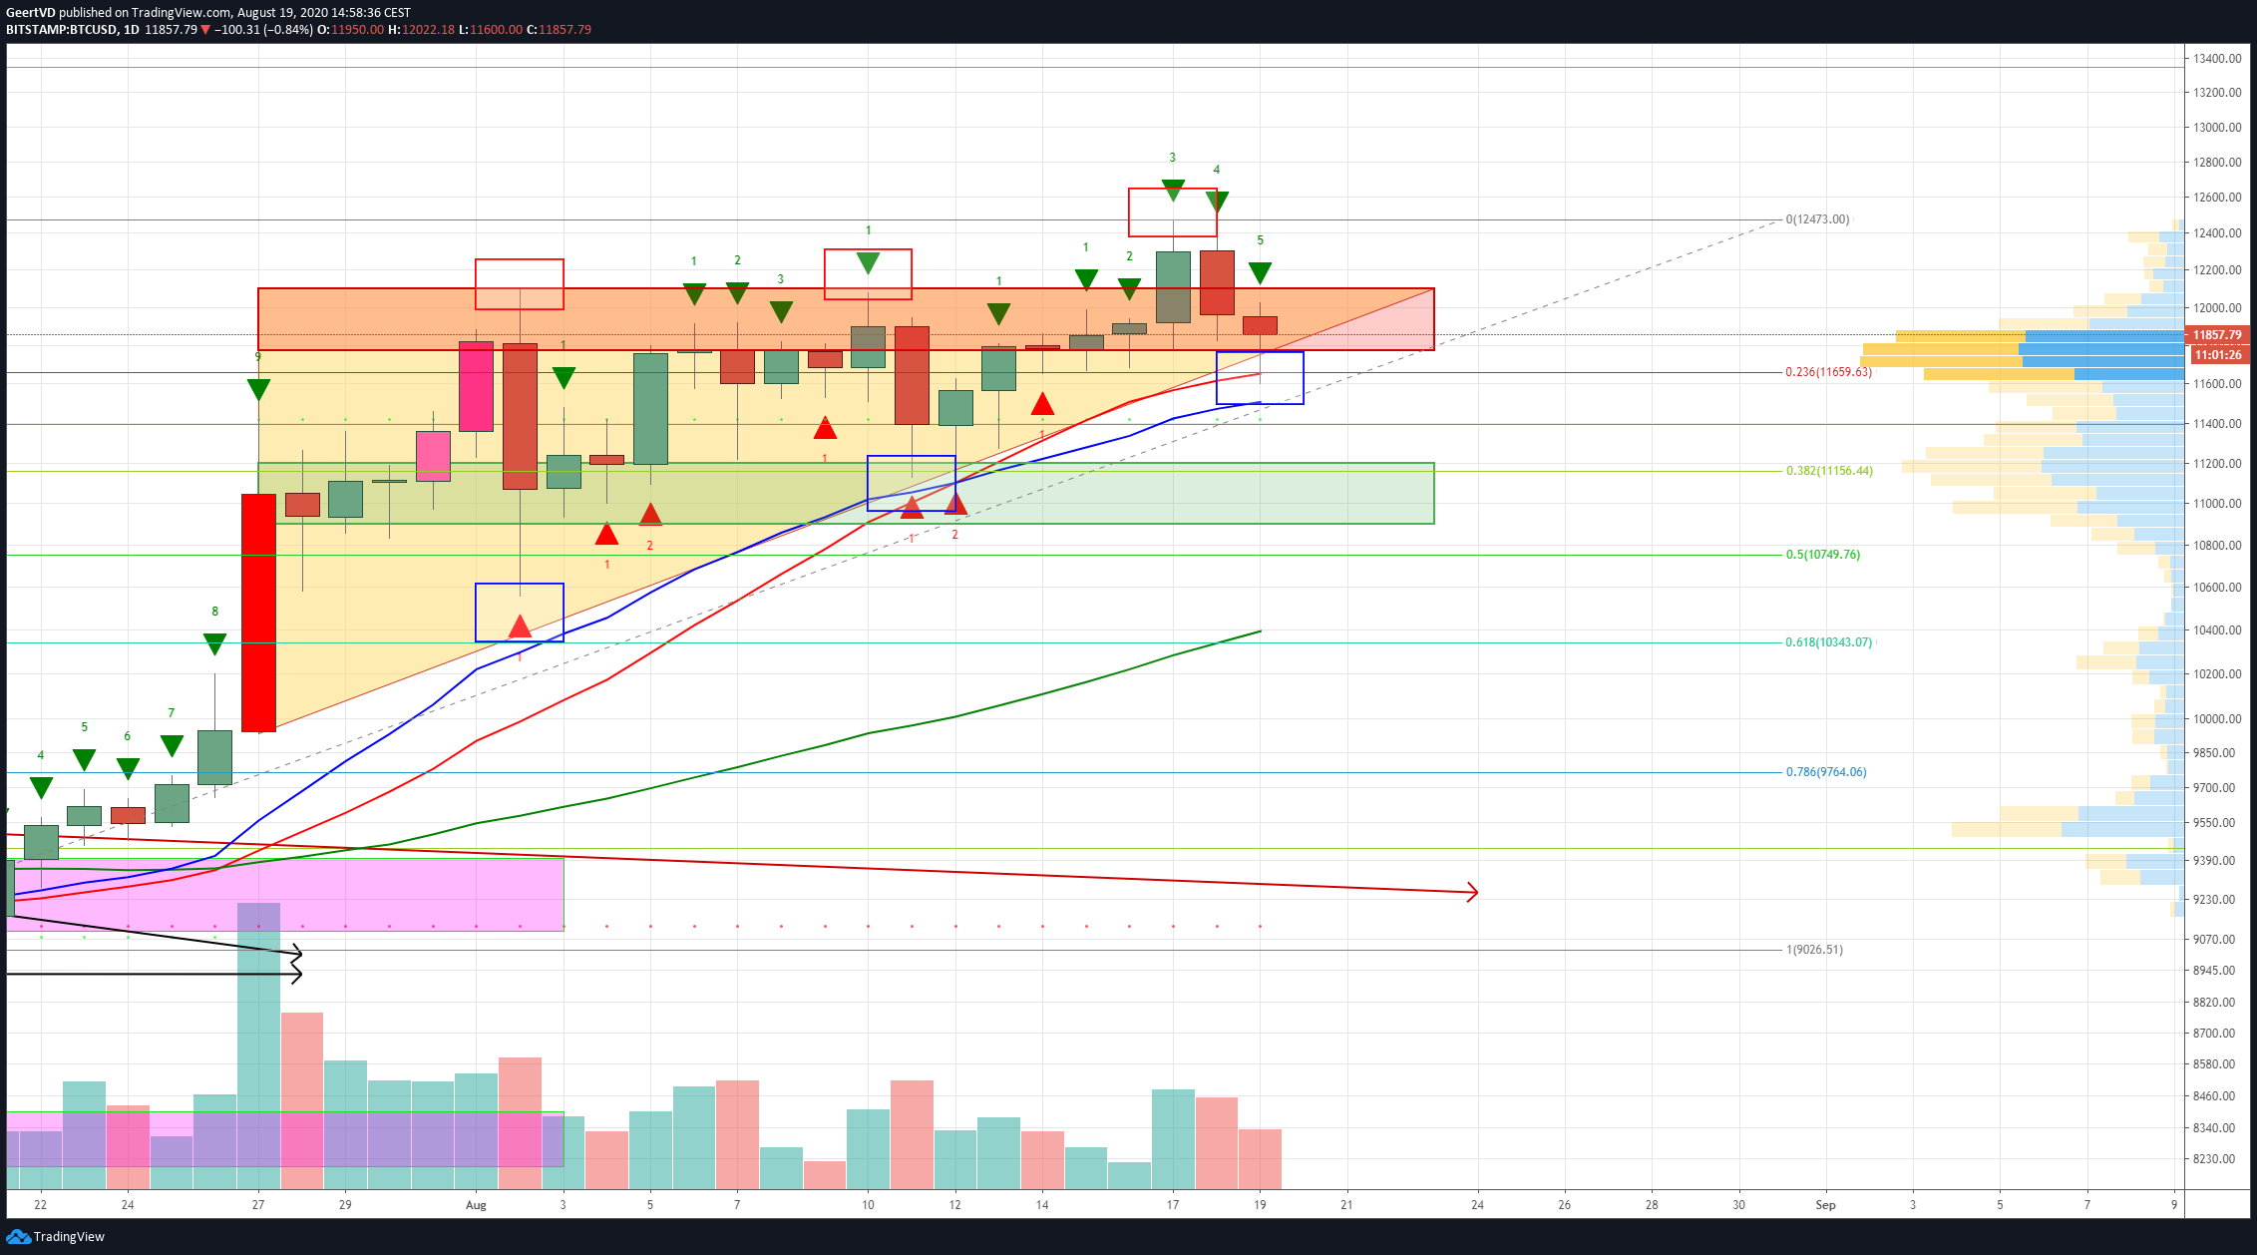
Task: Click the 'Sep' label on the date axis
Action: point(1825,1205)
